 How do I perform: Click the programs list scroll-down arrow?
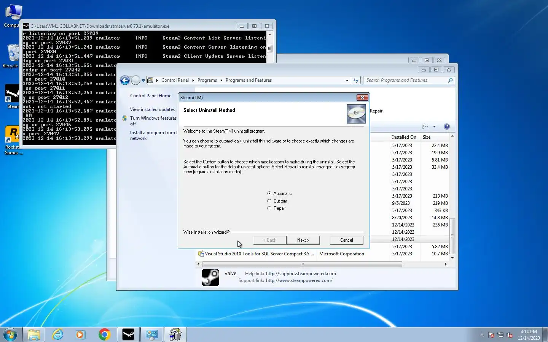[x=452, y=258]
